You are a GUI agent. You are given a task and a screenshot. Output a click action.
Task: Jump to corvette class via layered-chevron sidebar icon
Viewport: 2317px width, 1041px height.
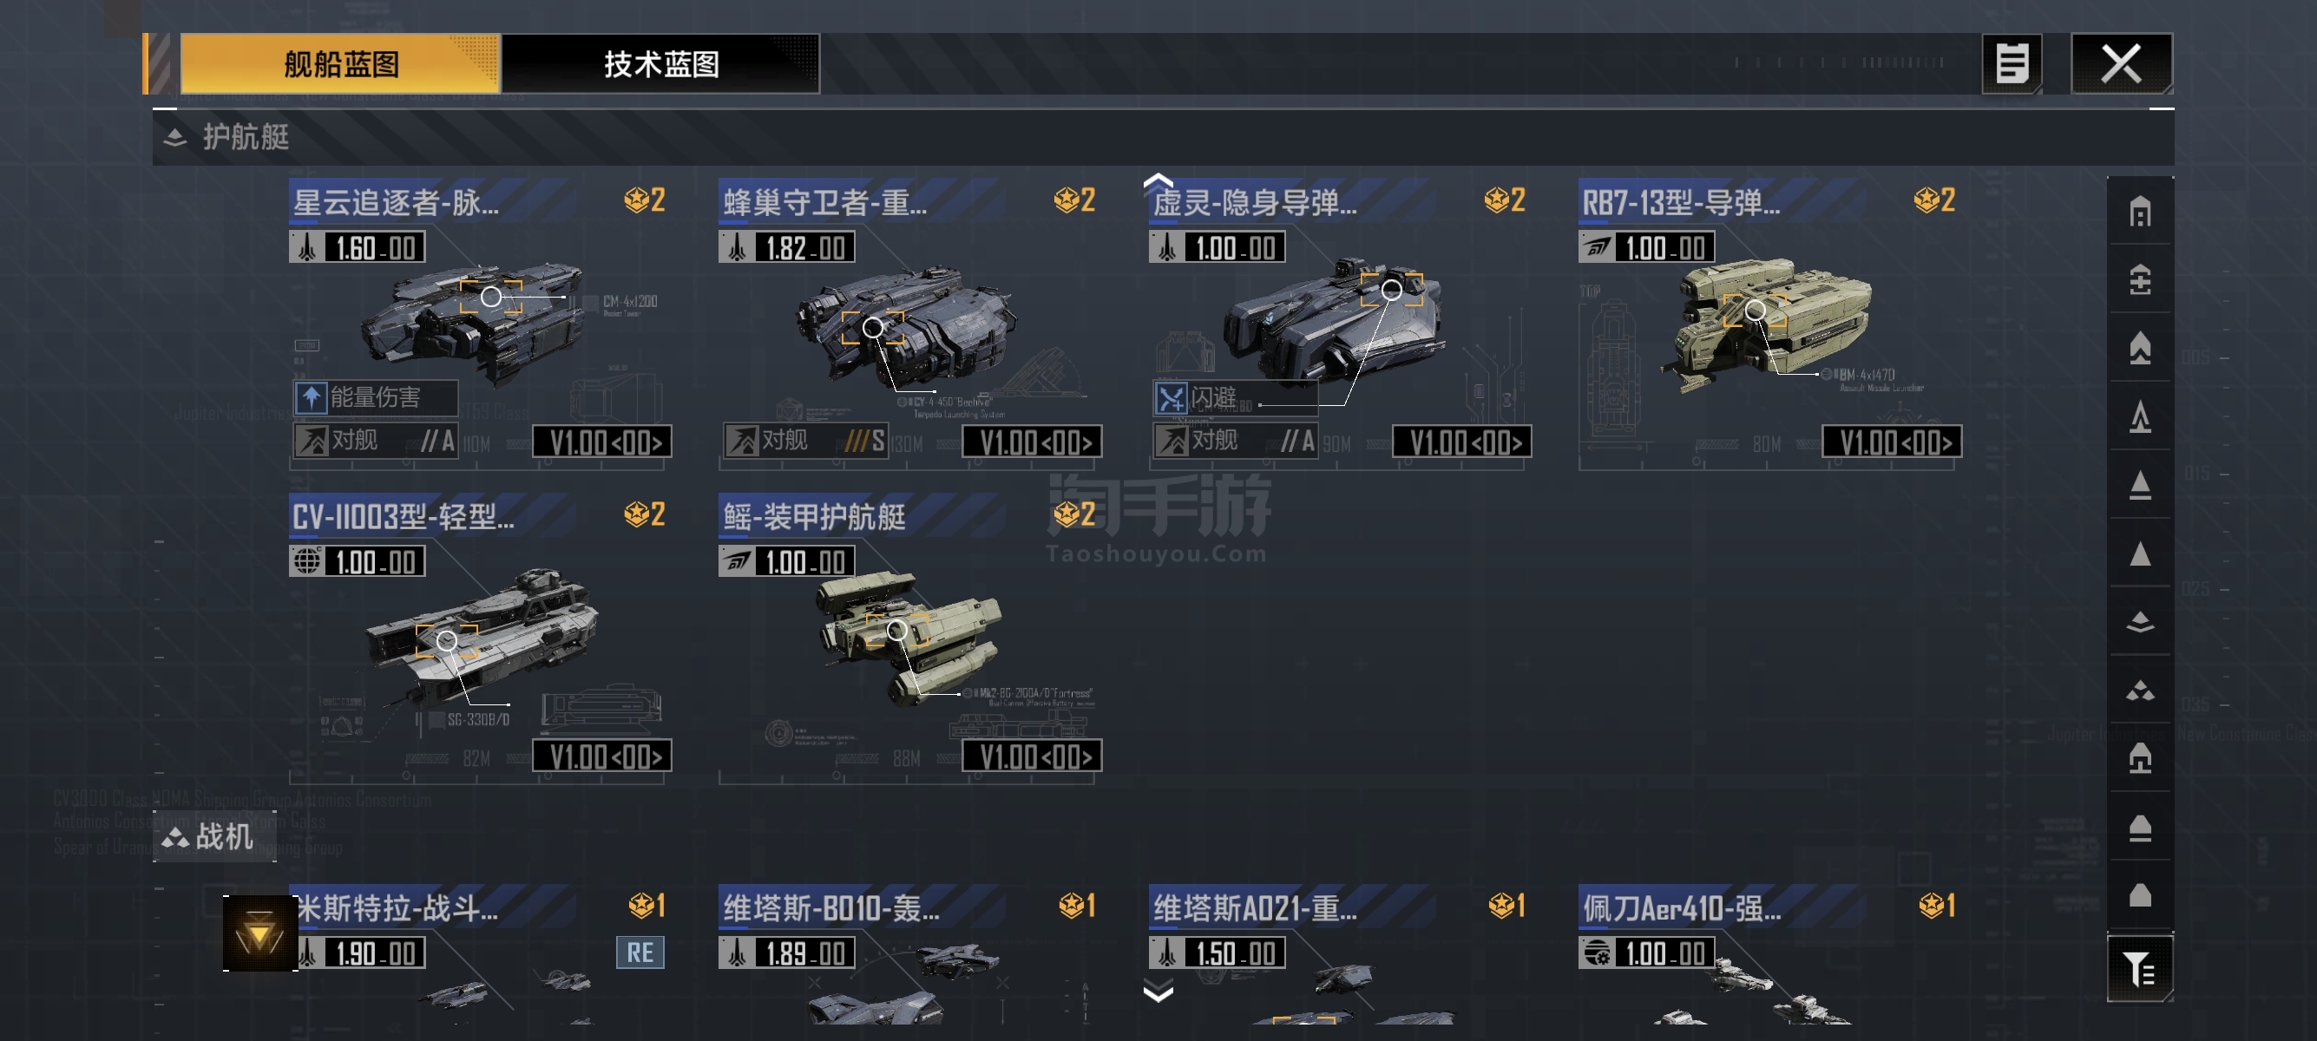pos(2140,622)
